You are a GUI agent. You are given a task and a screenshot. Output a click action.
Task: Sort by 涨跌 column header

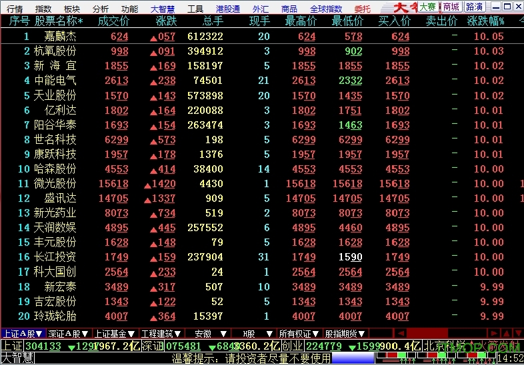167,21
